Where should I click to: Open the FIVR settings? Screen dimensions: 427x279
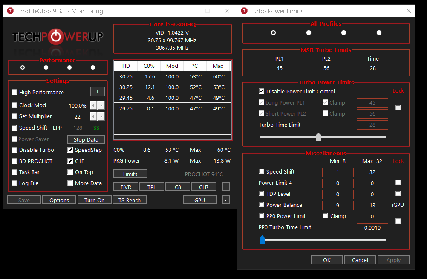(x=126, y=187)
